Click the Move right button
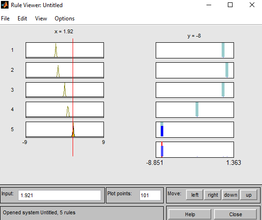 pos(213,195)
